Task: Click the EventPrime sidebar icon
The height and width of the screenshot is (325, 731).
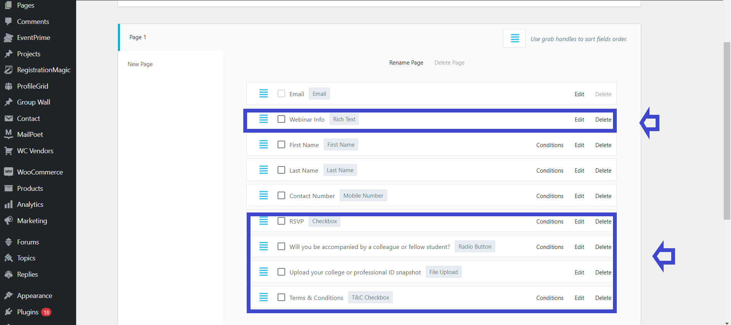Action: pos(8,38)
